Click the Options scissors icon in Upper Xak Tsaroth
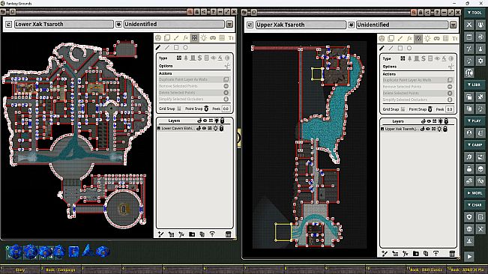 451,67
